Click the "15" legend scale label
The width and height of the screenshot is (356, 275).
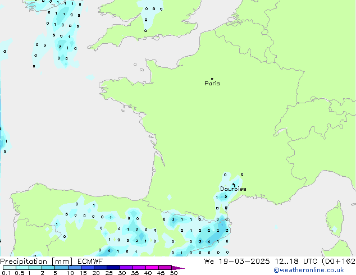point(83,273)
